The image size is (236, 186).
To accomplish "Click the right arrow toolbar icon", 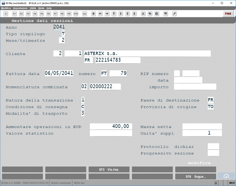I will pyautogui.click(x=107, y=14).
